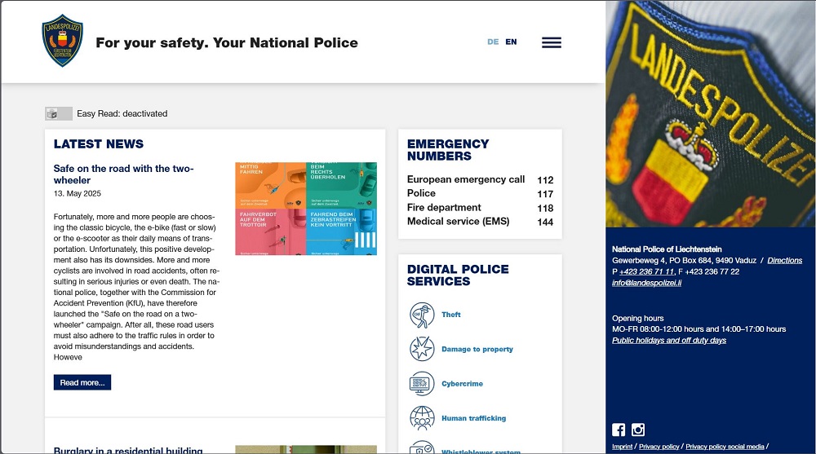816x454 pixels.
Task: Open the Instagram page icon
Action: coord(638,430)
